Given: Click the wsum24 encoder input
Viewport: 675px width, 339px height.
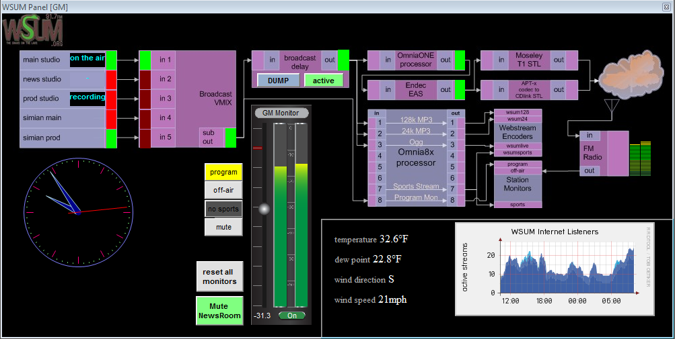Looking at the screenshot, I should 518,119.
